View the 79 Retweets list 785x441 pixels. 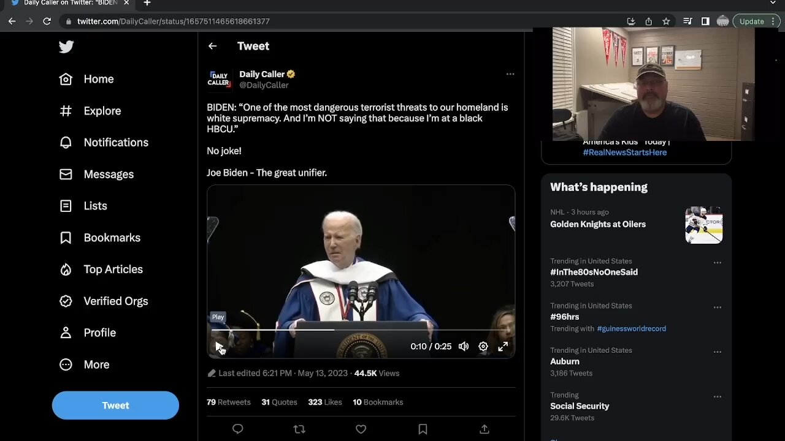pos(229,402)
